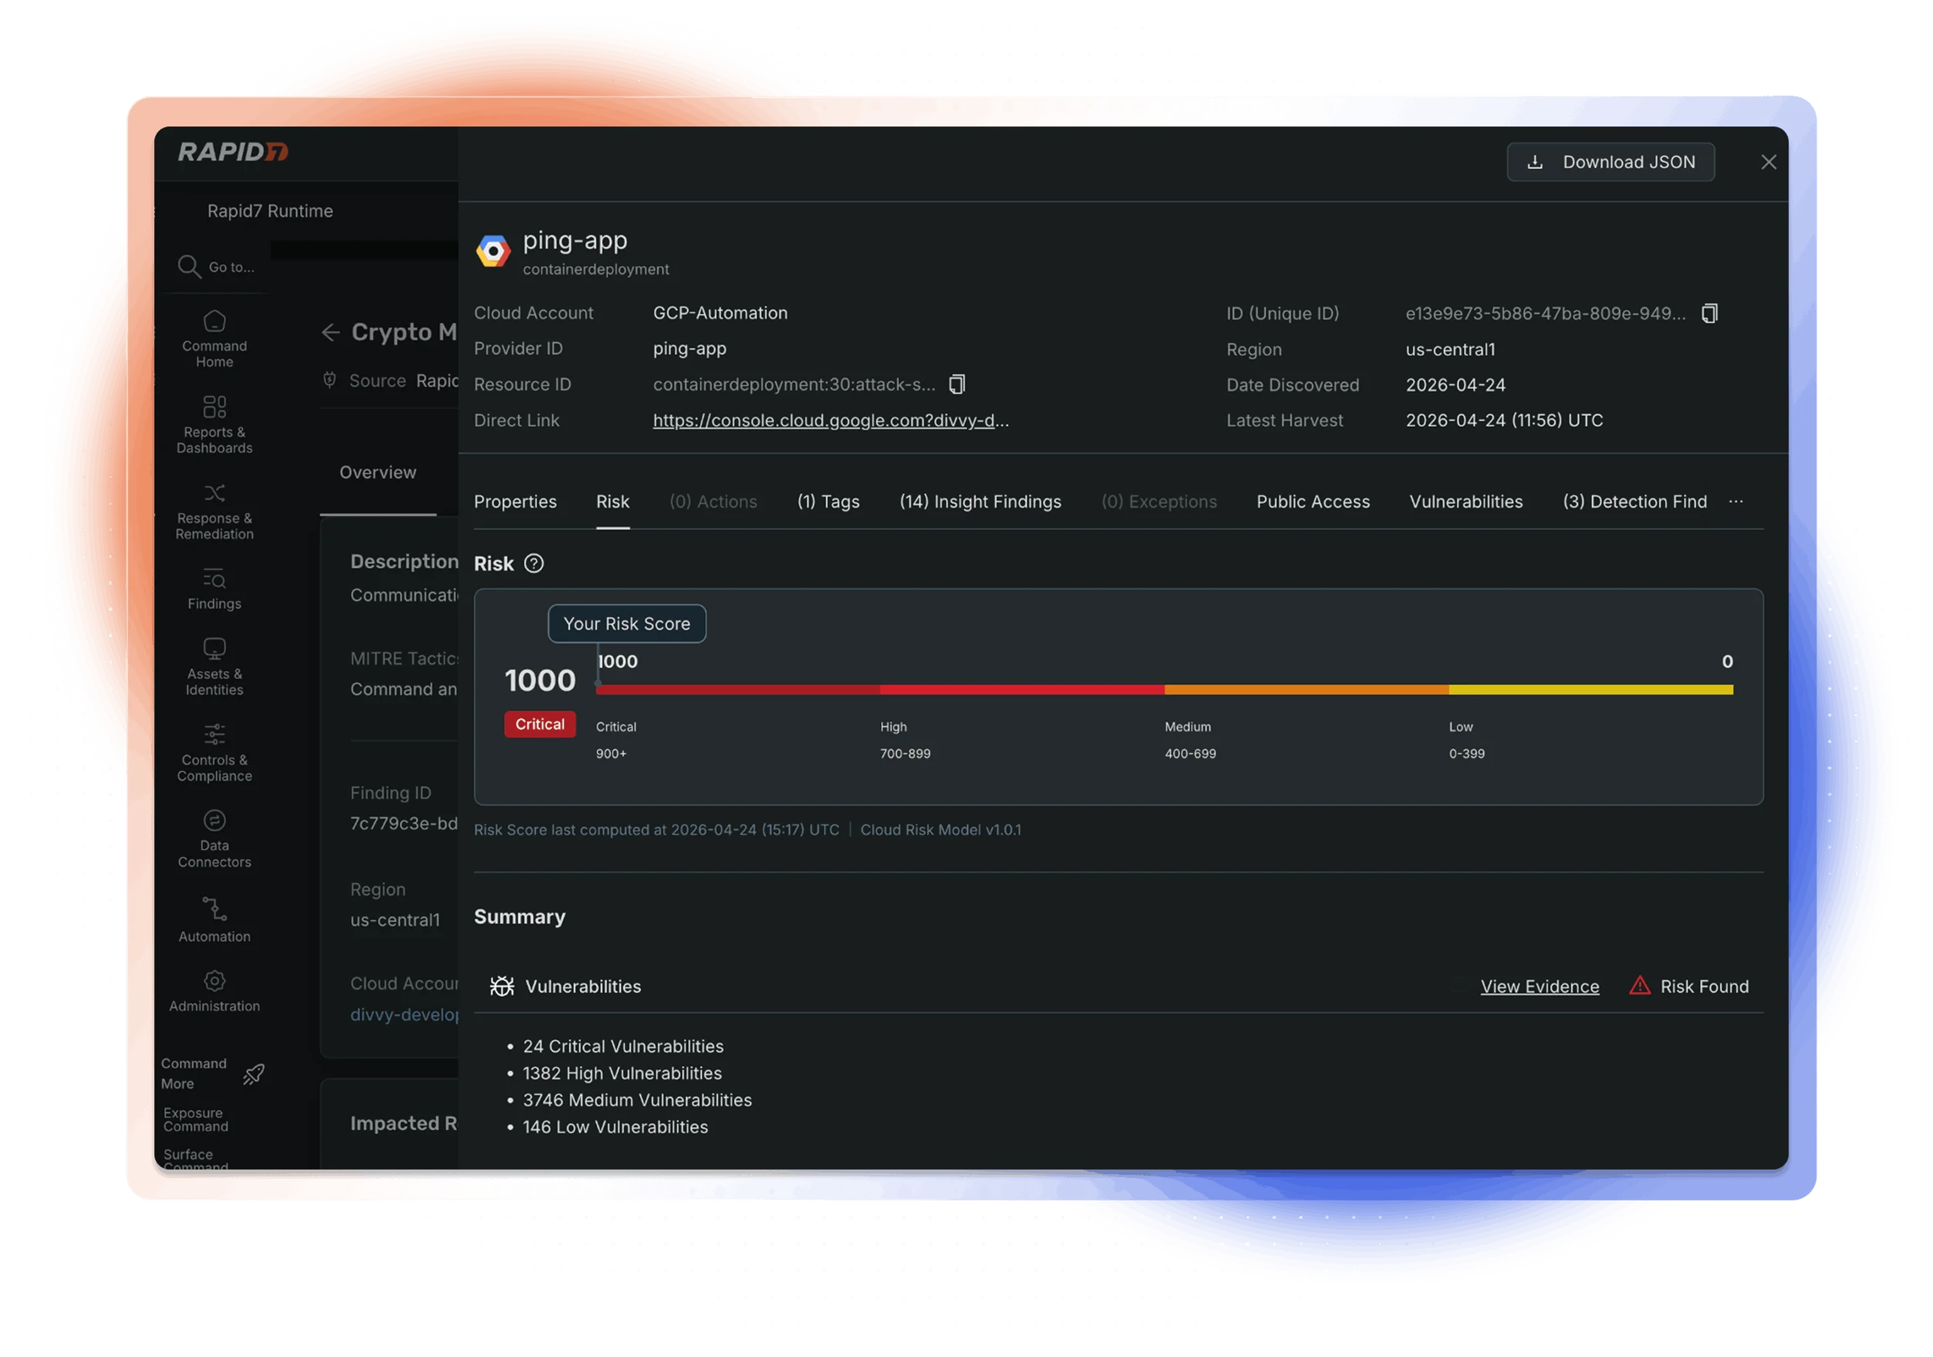Open the (0) Actions tab
The width and height of the screenshot is (1933, 1357).
[713, 502]
